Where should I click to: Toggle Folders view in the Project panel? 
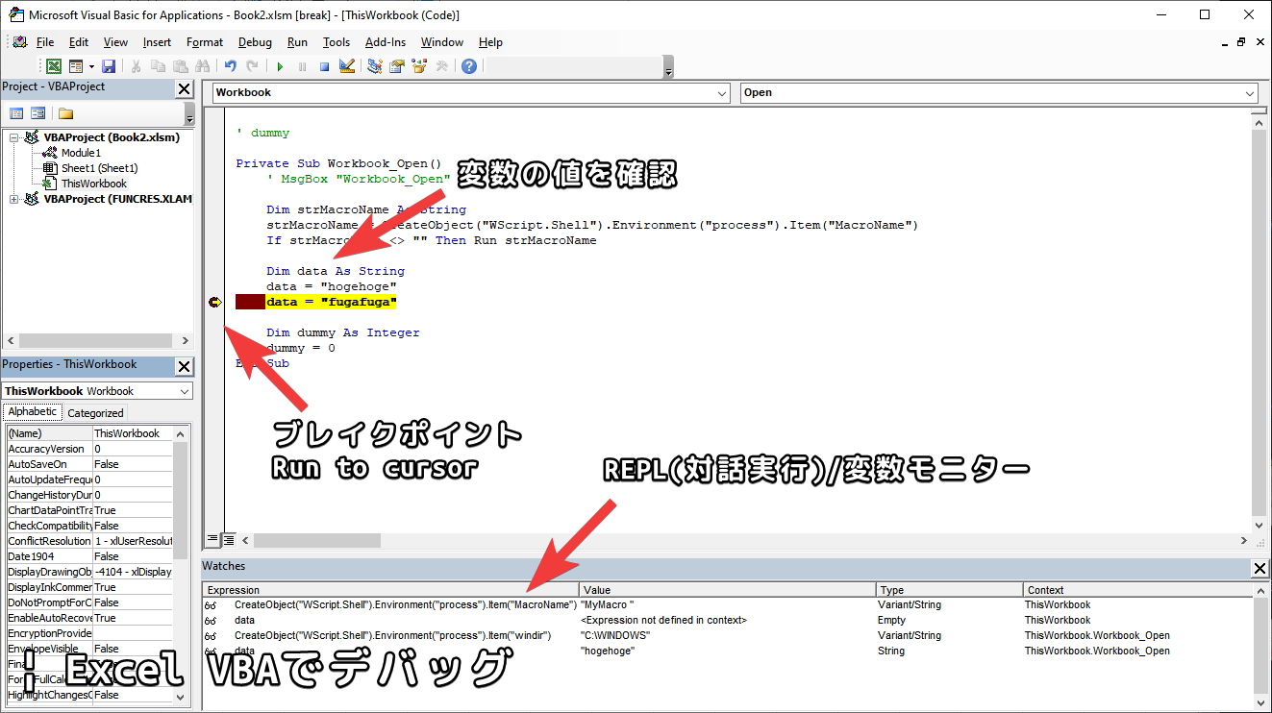65,113
